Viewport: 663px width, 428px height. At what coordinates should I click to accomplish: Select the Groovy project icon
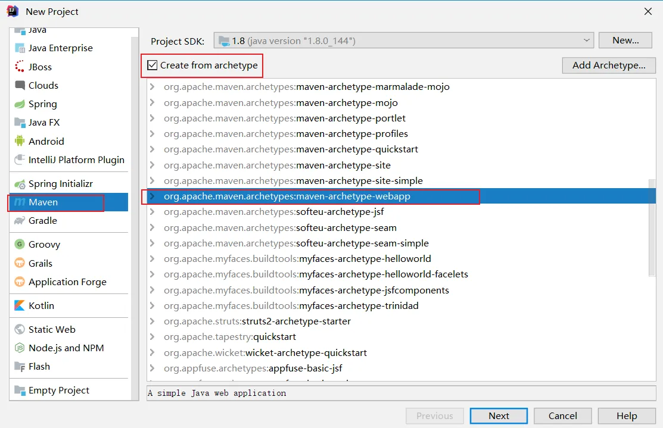point(20,245)
